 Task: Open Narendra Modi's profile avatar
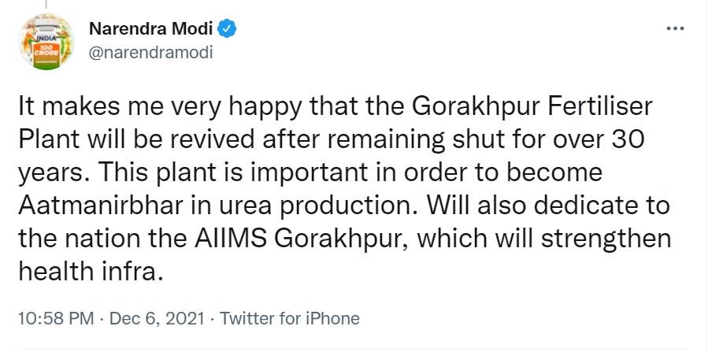[46, 42]
